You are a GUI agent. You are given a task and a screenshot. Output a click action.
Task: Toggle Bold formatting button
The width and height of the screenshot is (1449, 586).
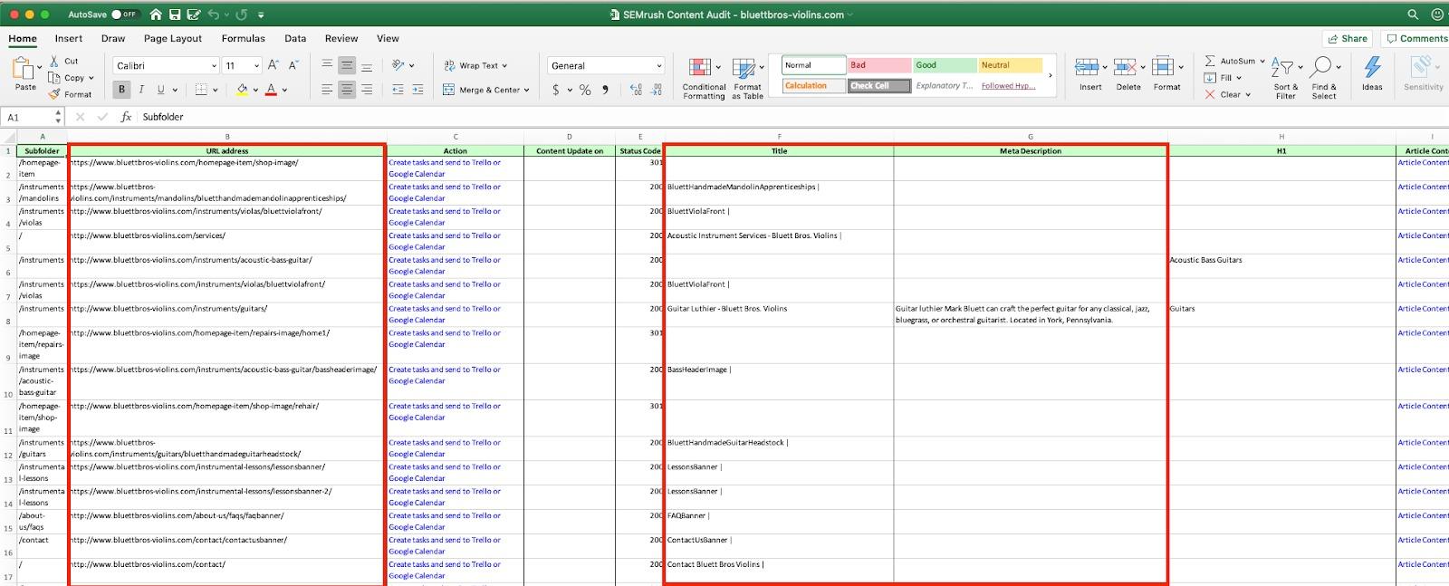pos(121,90)
